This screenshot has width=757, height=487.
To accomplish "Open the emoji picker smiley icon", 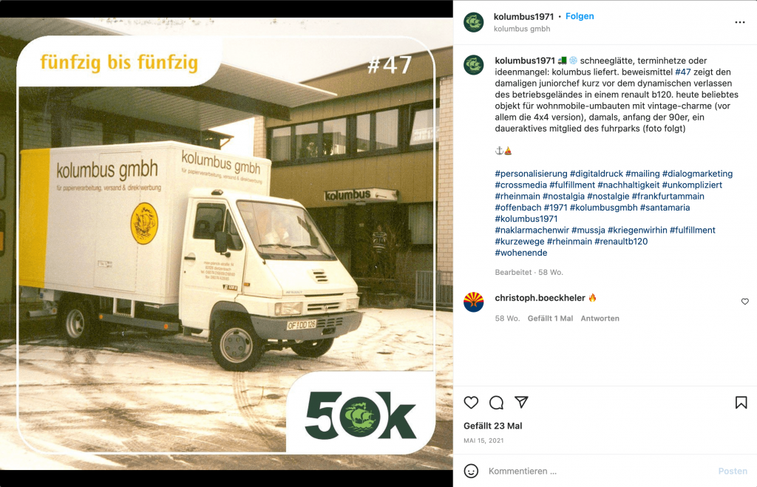I will point(471,471).
